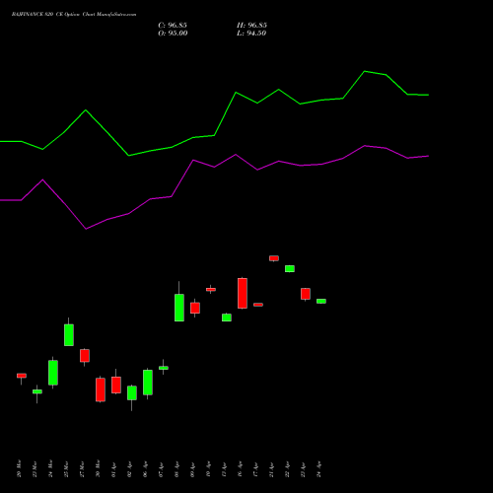Select the red candlestick for 23 Apr

click(x=306, y=294)
